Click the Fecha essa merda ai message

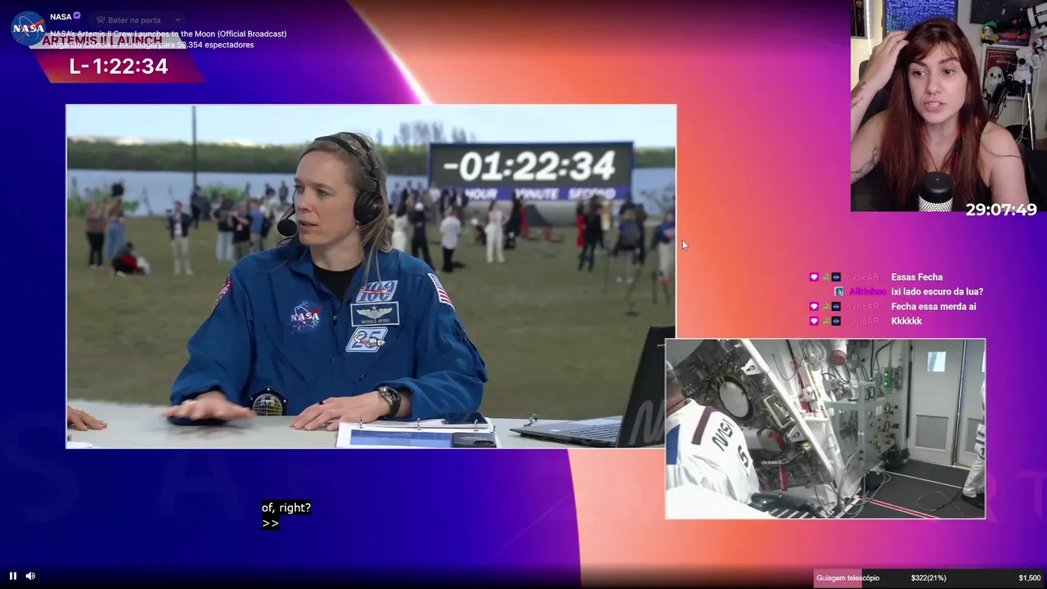(x=933, y=307)
